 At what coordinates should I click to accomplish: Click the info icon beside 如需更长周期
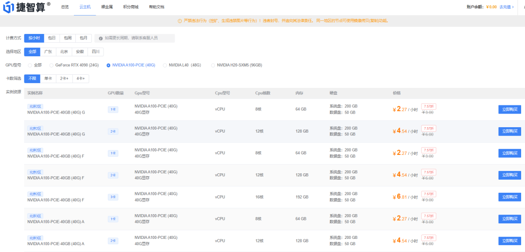click(x=101, y=38)
